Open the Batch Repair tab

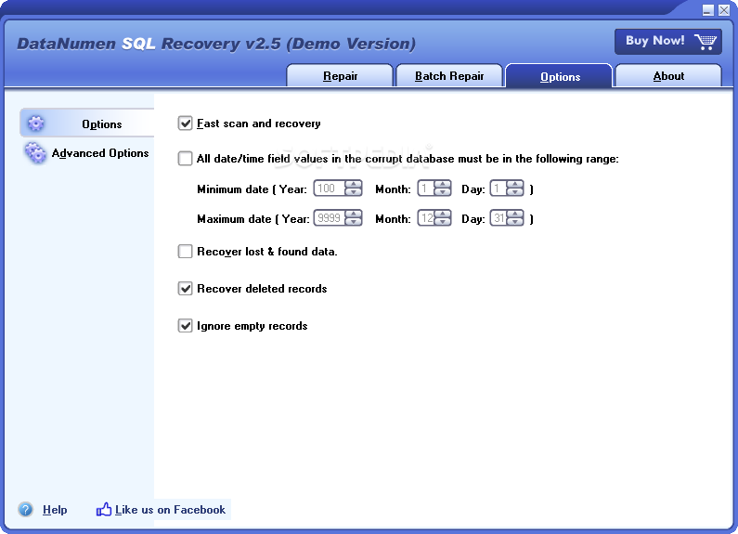point(449,76)
